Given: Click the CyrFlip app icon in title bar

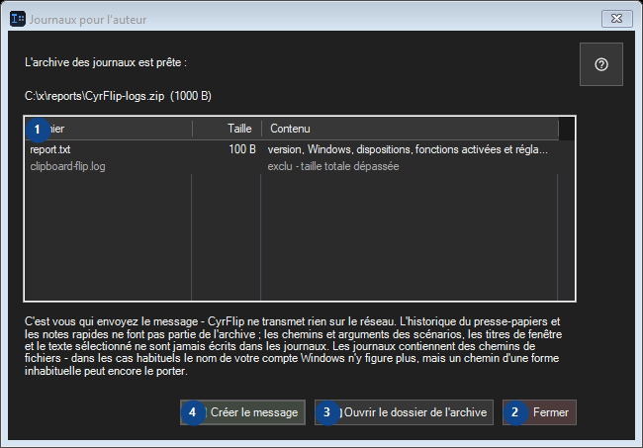Looking at the screenshot, I should (18, 19).
